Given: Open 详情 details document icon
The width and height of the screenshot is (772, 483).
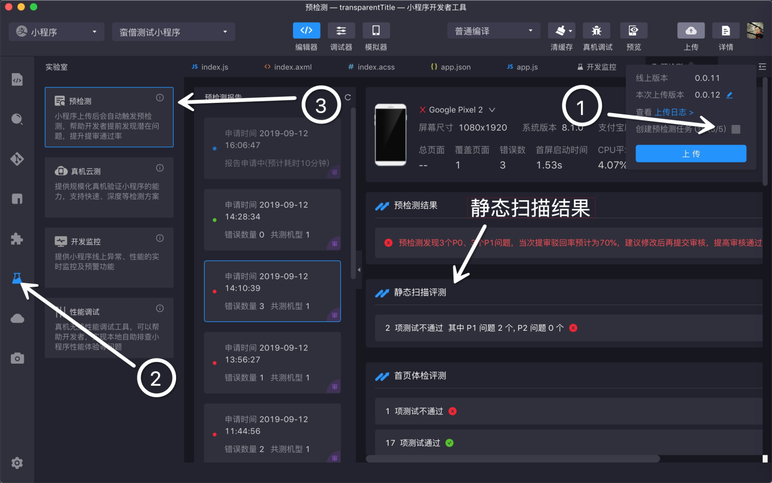Looking at the screenshot, I should point(726,30).
